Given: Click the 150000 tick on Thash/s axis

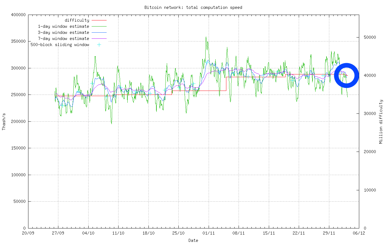Looking at the screenshot, I should click(x=18, y=148).
